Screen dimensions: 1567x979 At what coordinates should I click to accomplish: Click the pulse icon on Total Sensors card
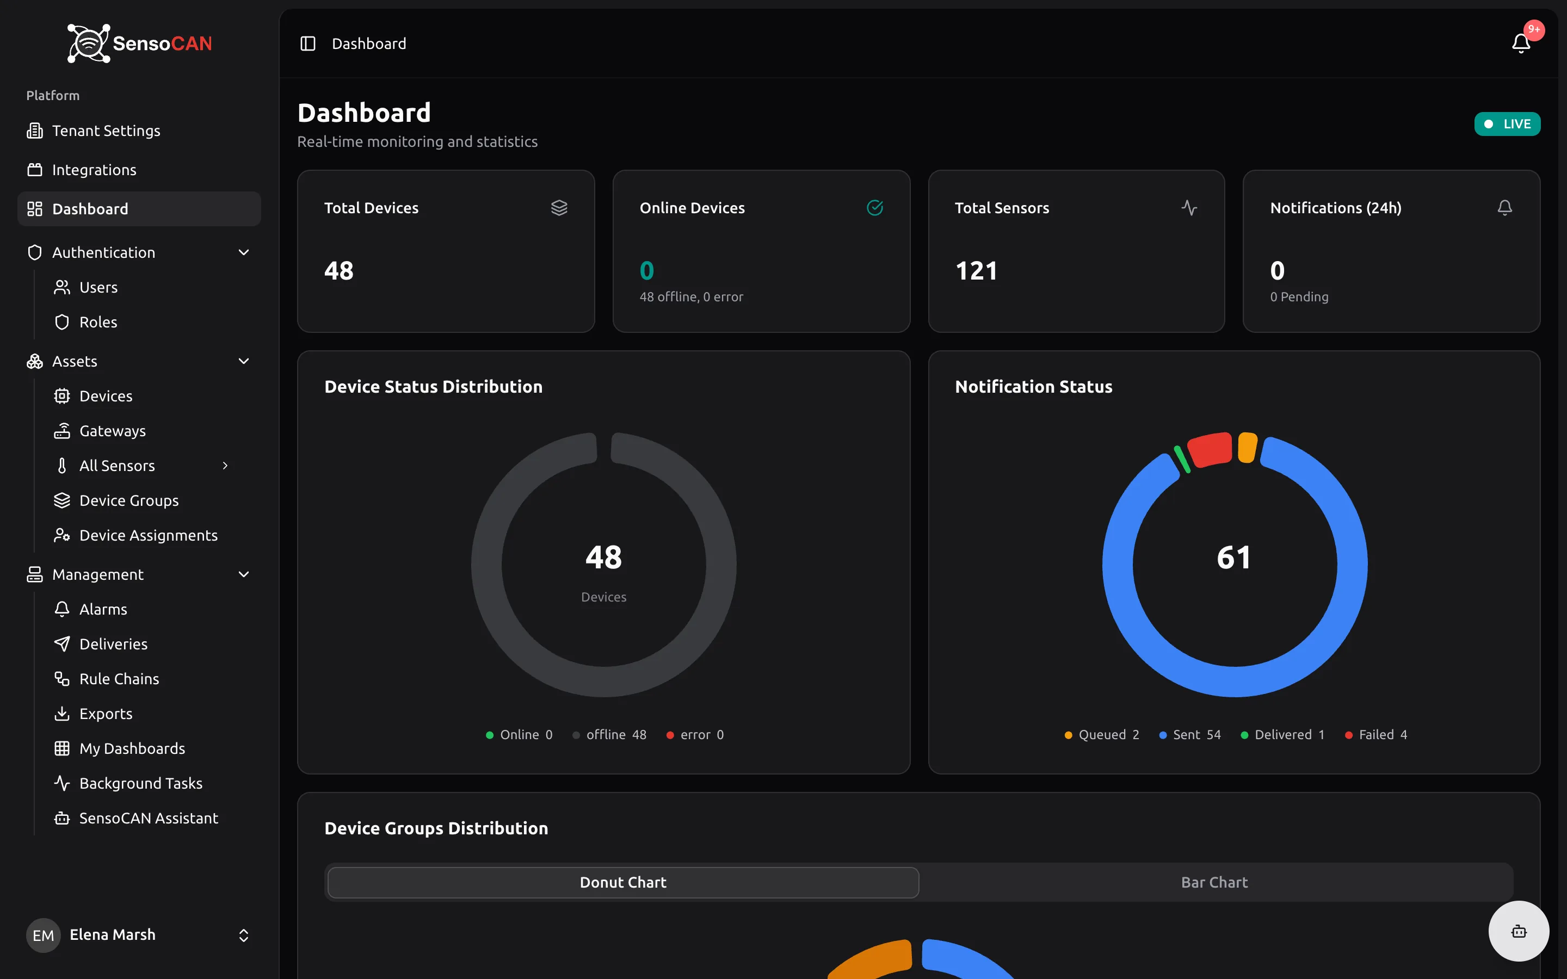click(1189, 208)
